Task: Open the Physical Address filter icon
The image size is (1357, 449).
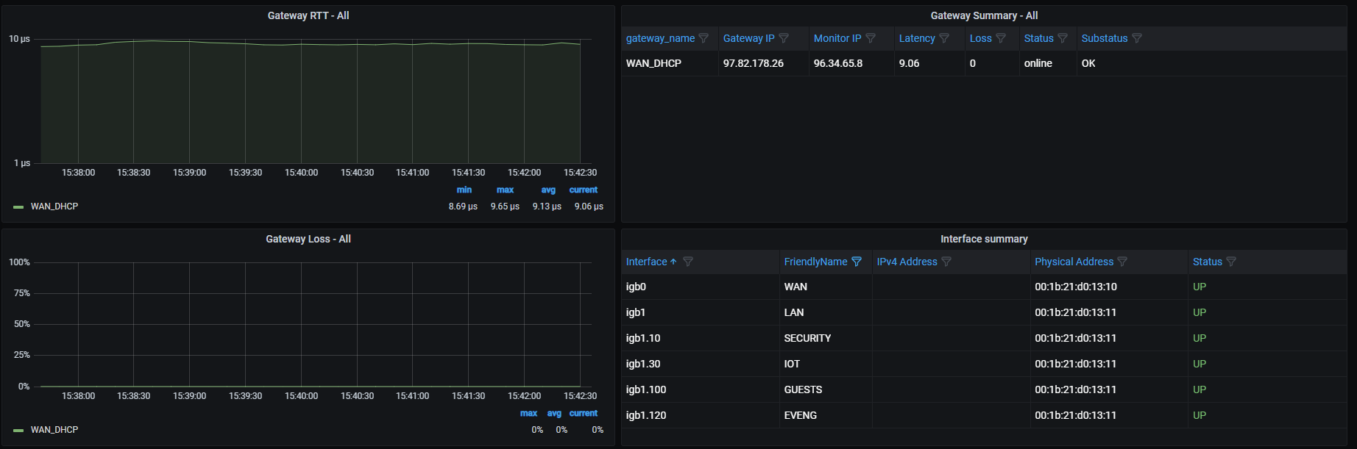Action: [x=1122, y=262]
